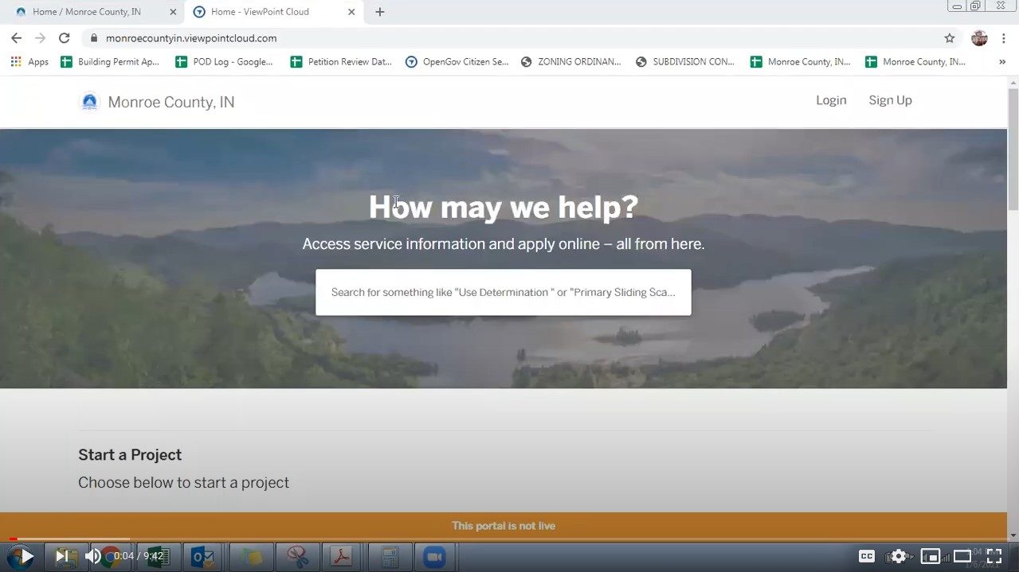Switch to the Home - ViewPoint Cloud tab
1019x572 pixels.
click(260, 12)
